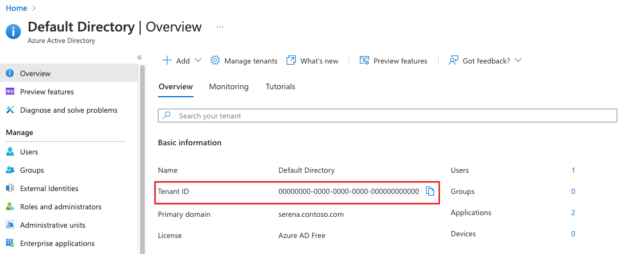
Task: Switch to the Tutorials tab
Action: point(281,86)
